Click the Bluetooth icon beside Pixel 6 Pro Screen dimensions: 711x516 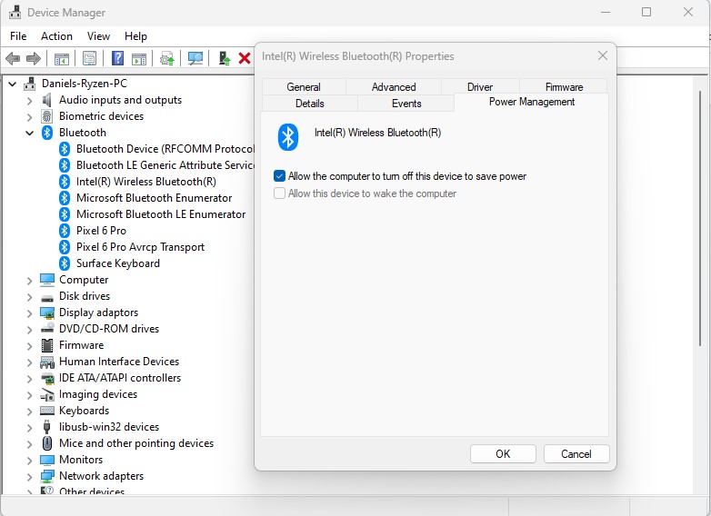point(65,231)
